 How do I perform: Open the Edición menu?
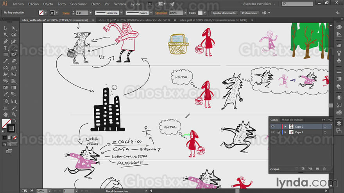33,4
